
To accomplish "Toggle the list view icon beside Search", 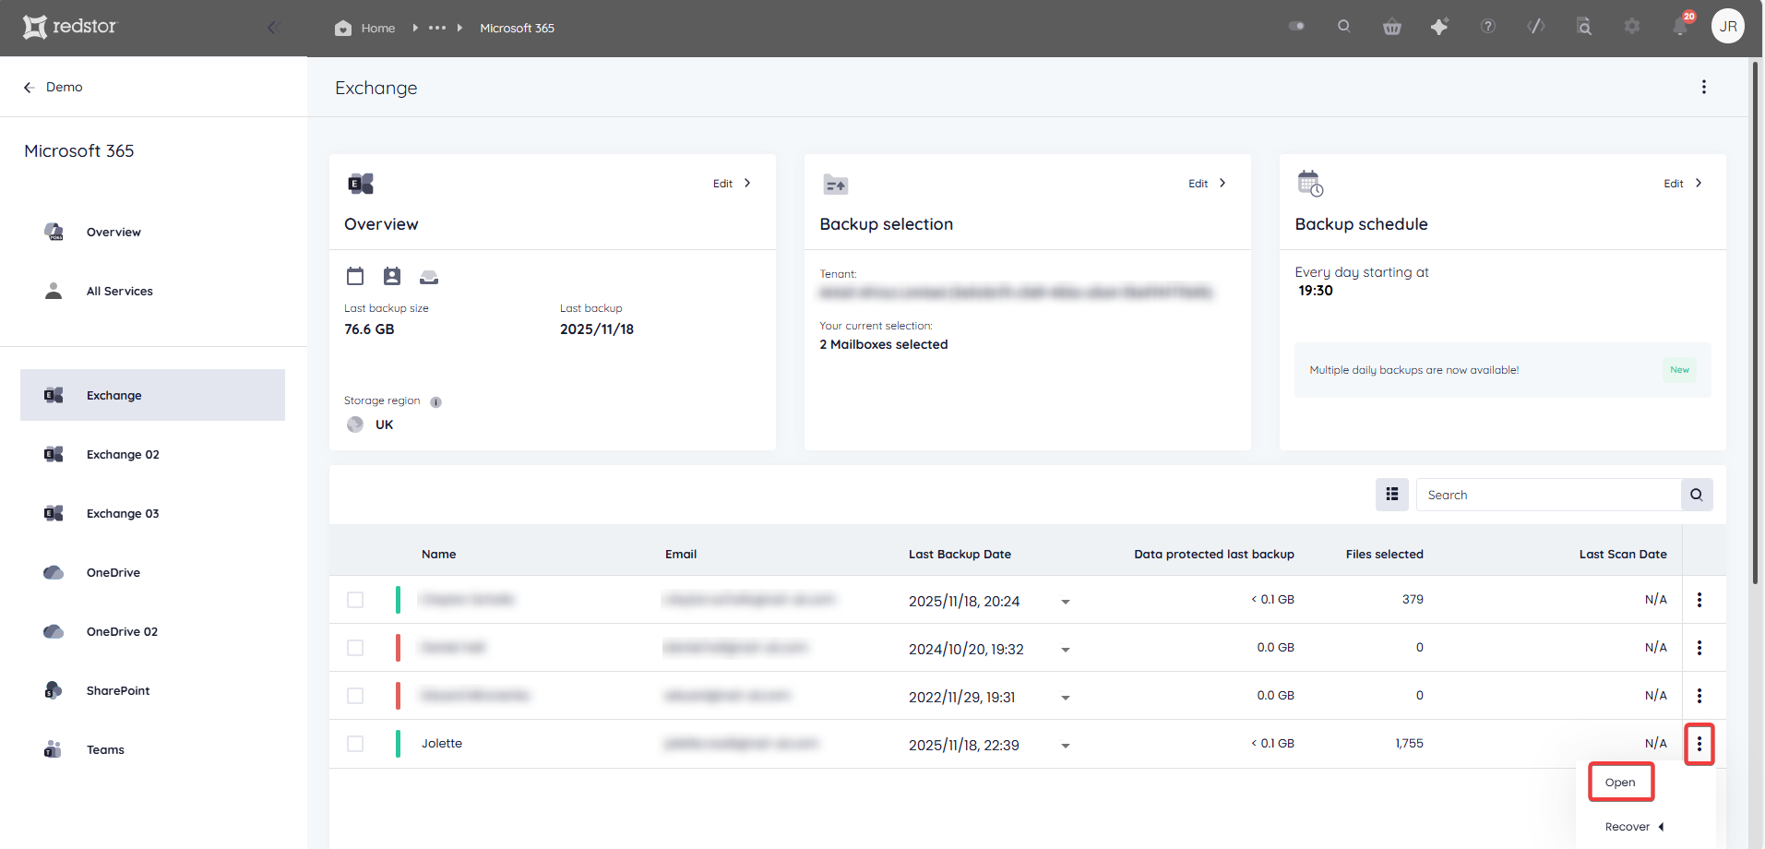I will pos(1392,495).
